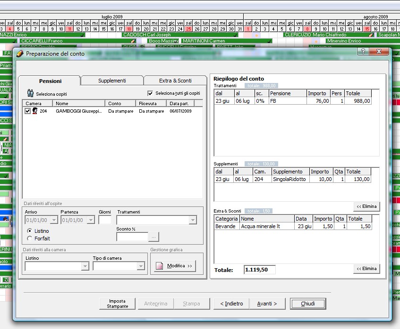
Task: Click Elimina below the Supplementi table
Action: click(366, 206)
